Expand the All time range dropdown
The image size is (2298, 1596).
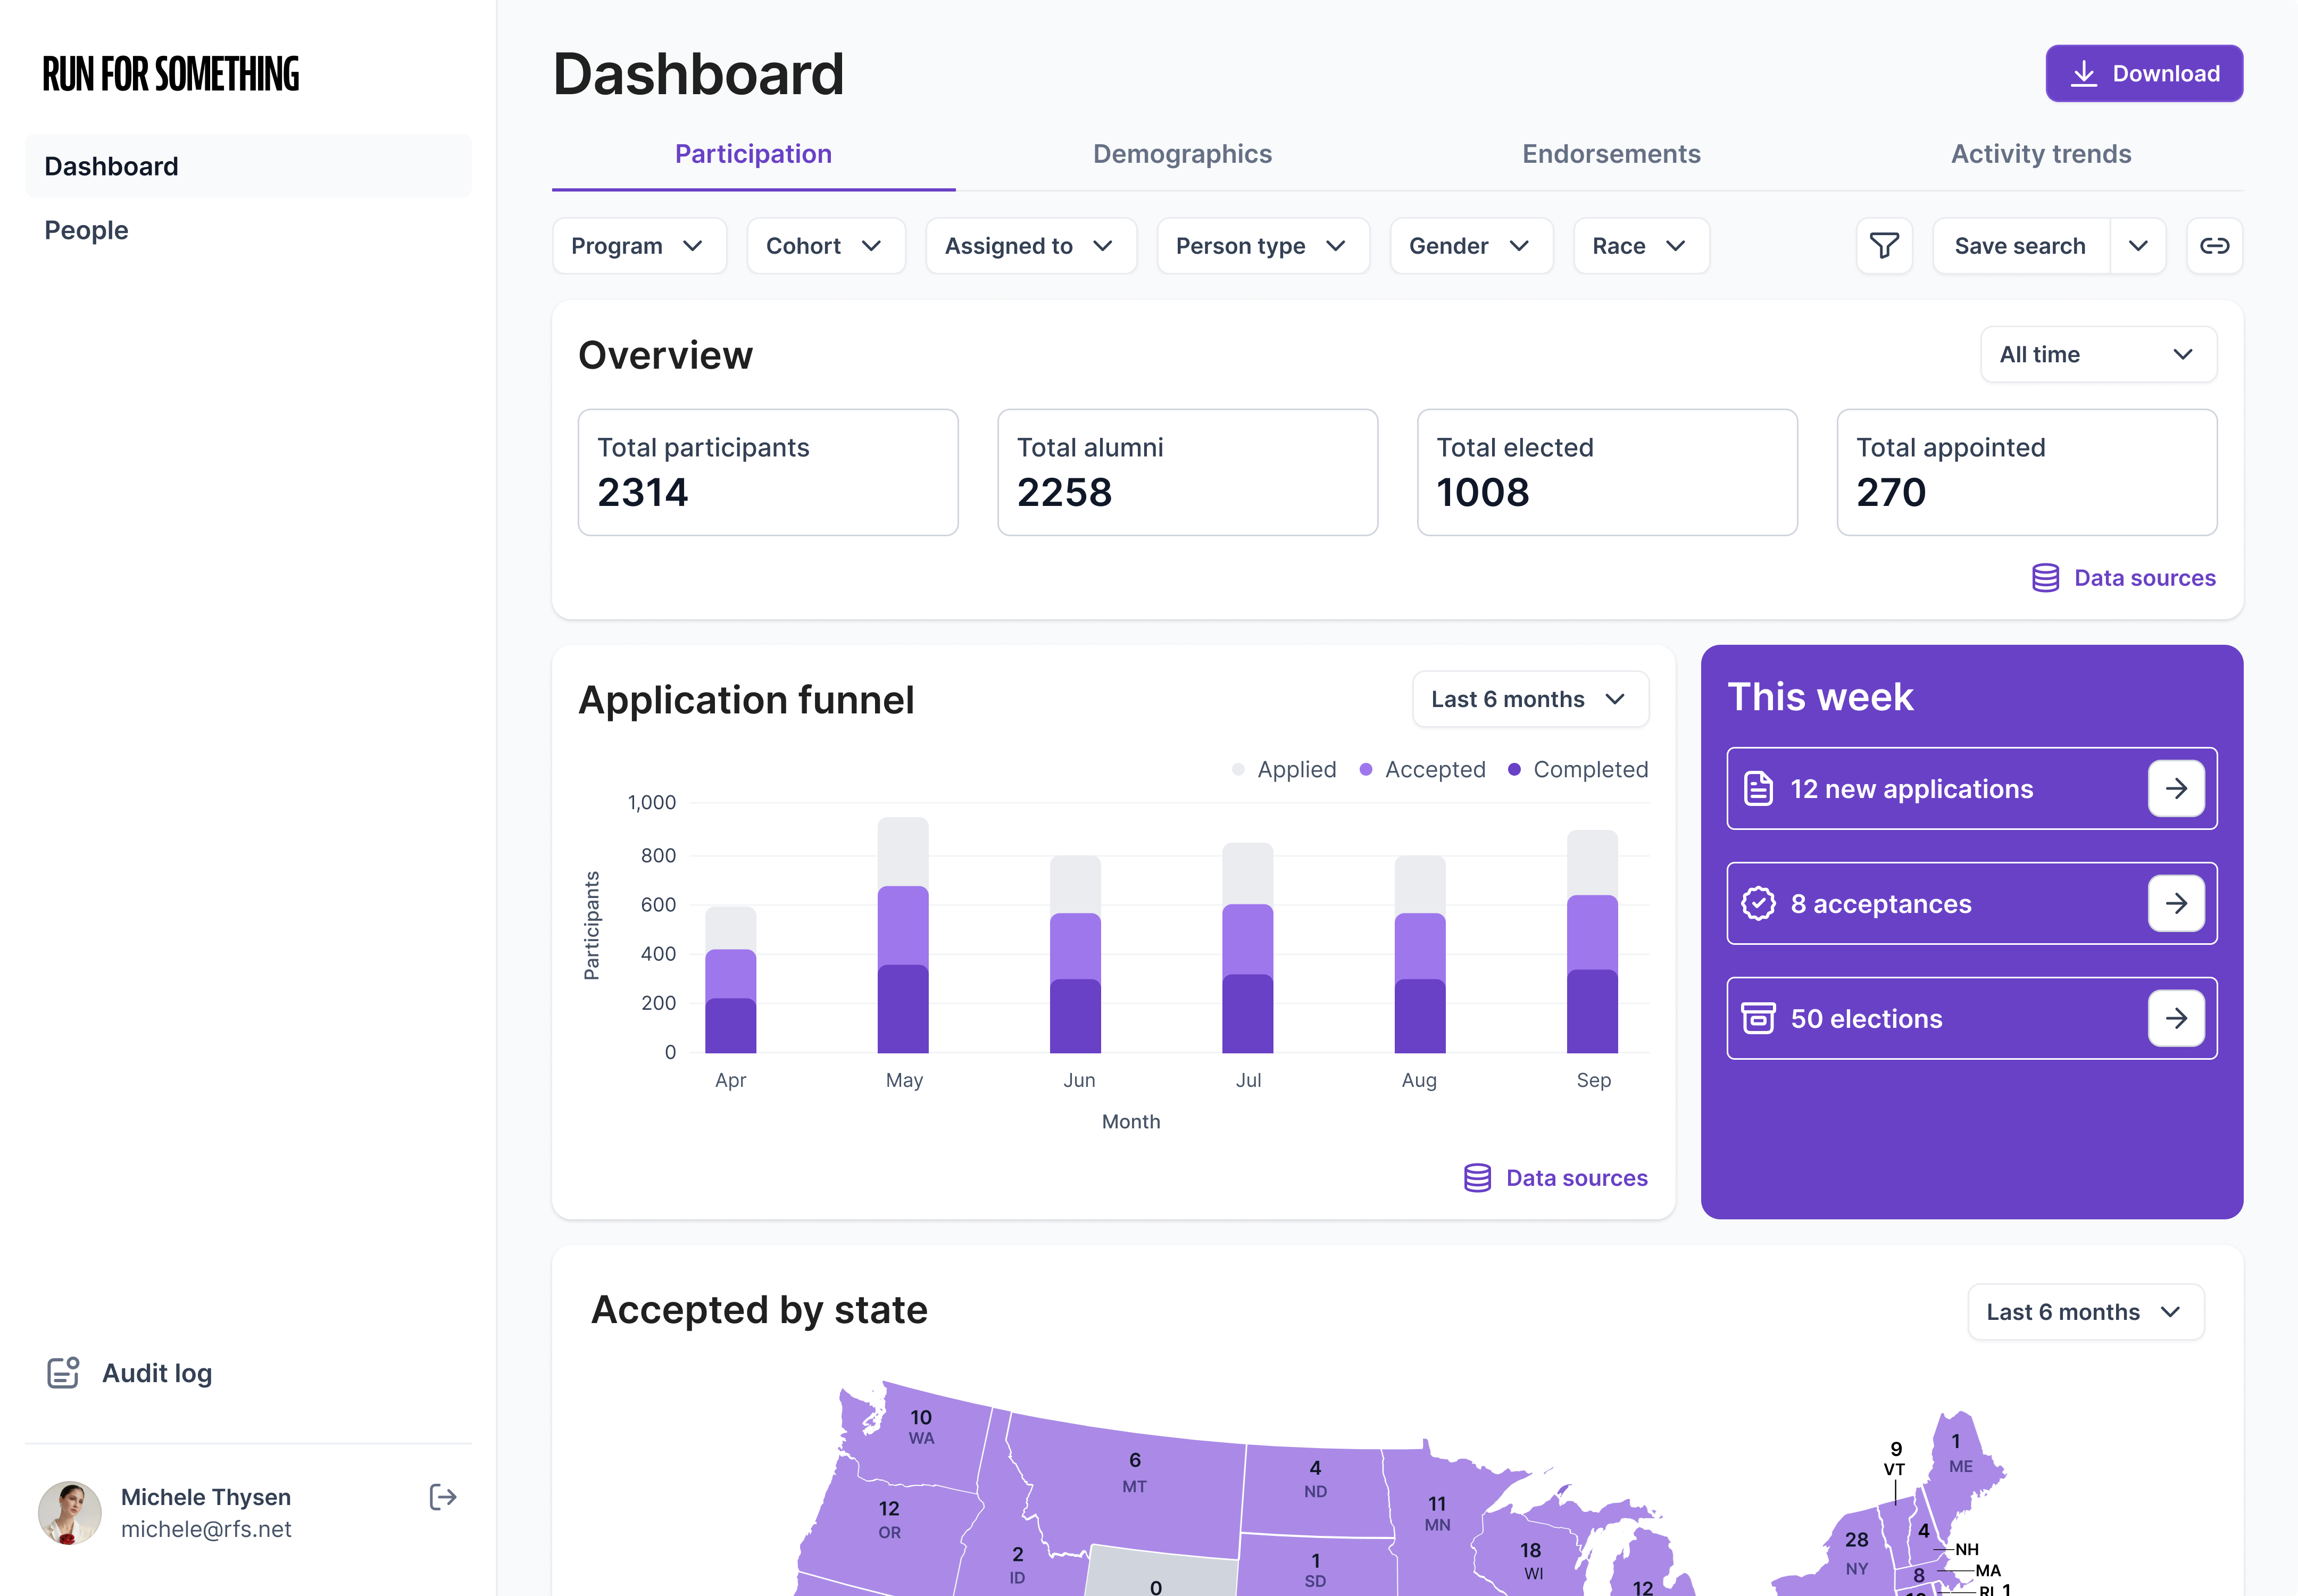pyautogui.click(x=2098, y=355)
